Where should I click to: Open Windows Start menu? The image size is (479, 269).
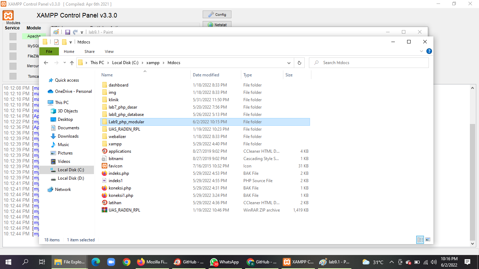click(8, 262)
